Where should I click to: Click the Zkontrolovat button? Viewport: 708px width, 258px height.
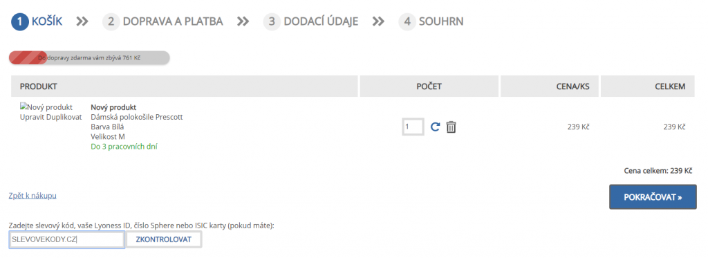pyautogui.click(x=163, y=239)
